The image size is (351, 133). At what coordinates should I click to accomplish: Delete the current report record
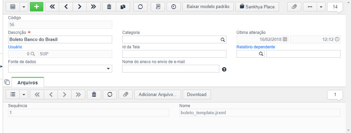(x=109, y=7)
